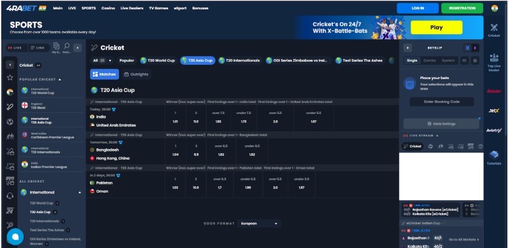
Task: Collapse the sports panel with top arrow
Action: click(x=77, y=47)
